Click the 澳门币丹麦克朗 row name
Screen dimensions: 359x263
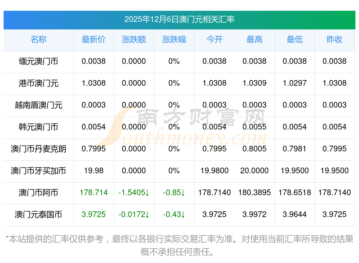pos(38,149)
